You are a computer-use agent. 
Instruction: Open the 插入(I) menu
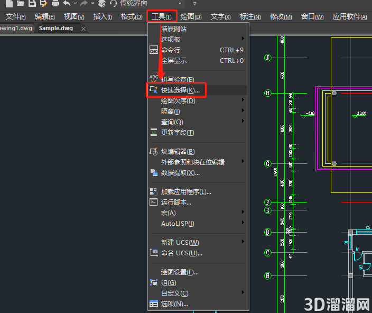click(103, 17)
